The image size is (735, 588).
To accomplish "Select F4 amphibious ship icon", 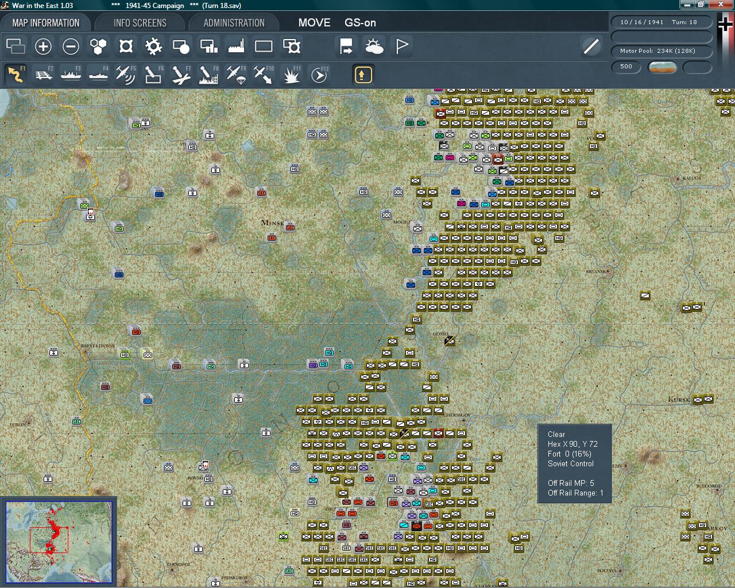I will coord(98,75).
